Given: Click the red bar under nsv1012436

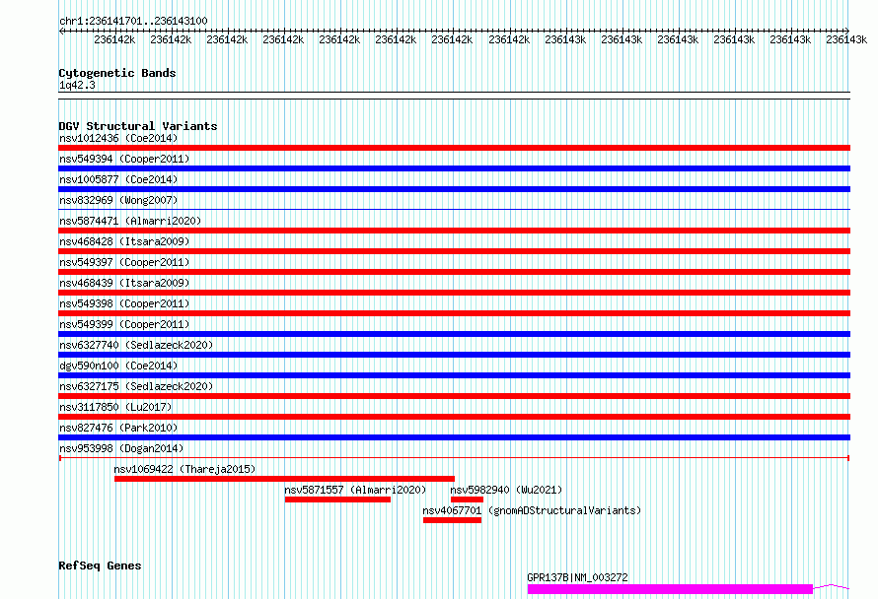Looking at the screenshot, I should click(x=454, y=148).
